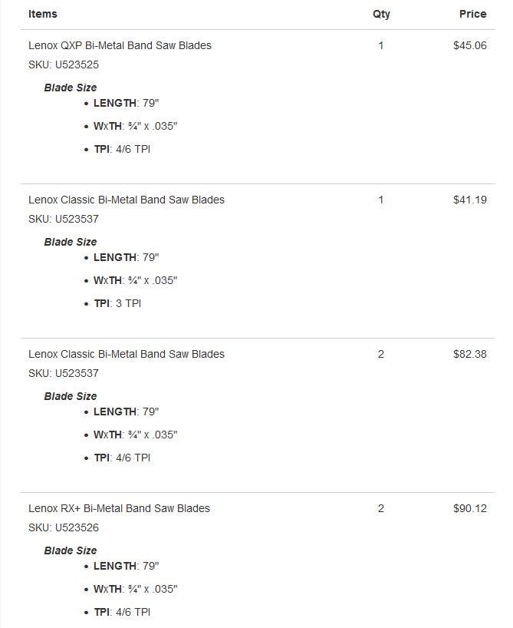Click the Price column header

472,14
